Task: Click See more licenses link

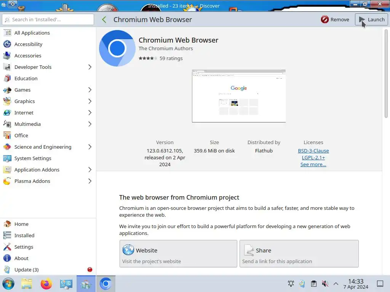Action: (x=313, y=164)
